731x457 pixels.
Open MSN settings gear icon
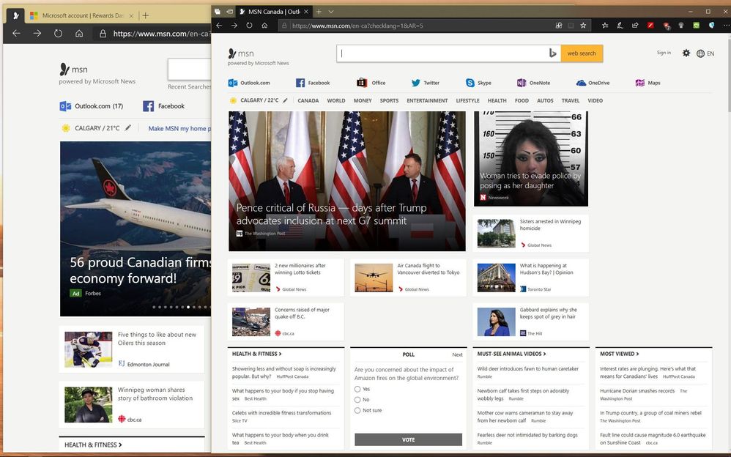pos(686,53)
